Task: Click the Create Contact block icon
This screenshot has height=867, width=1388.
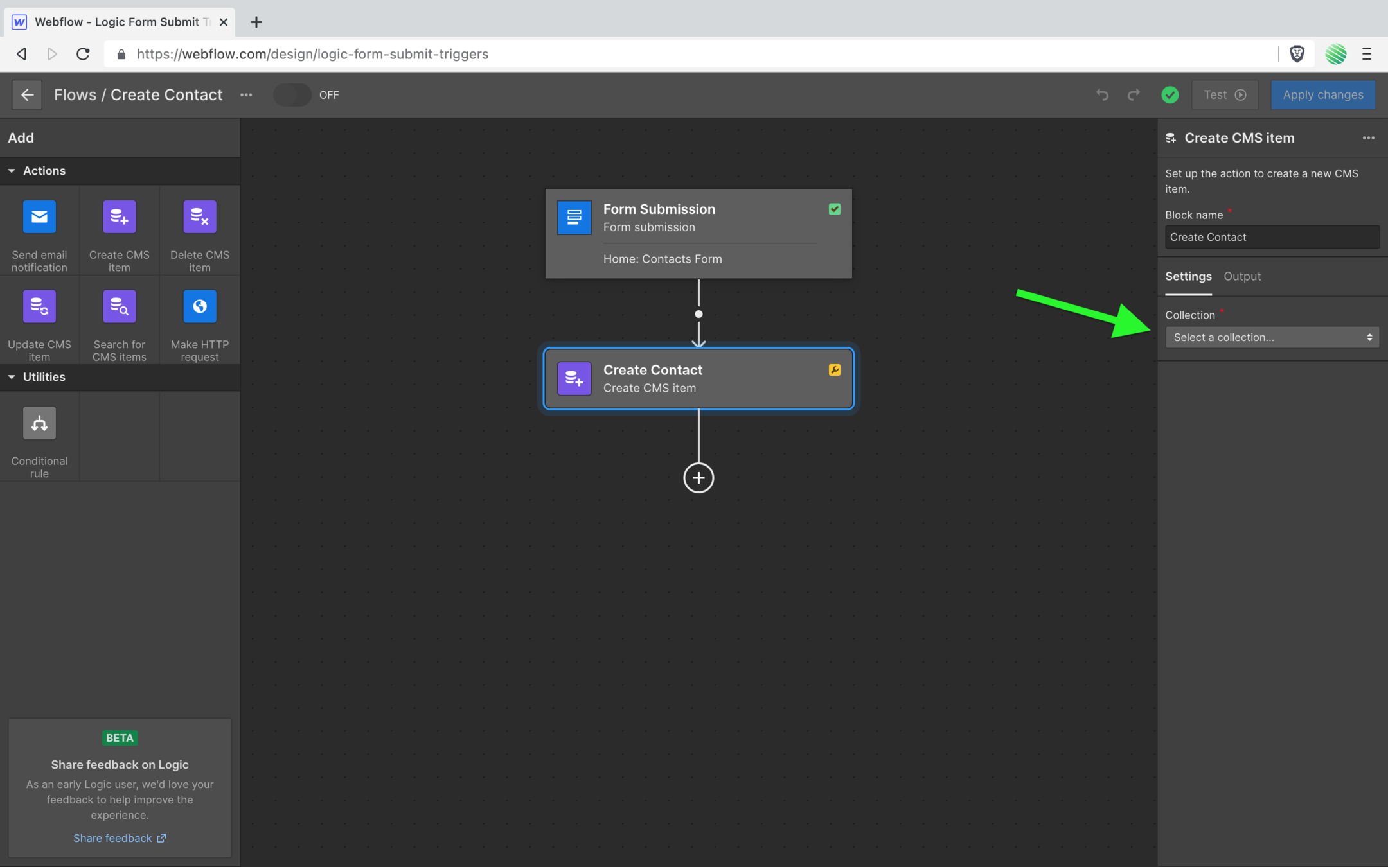Action: 574,379
